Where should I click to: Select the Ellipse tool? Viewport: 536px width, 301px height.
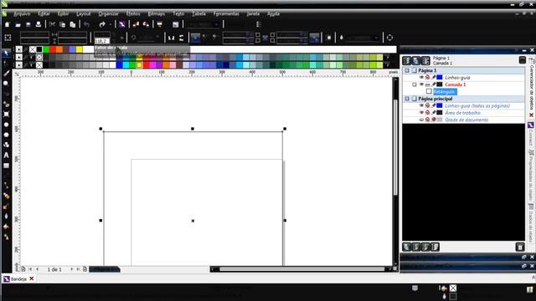(6, 125)
